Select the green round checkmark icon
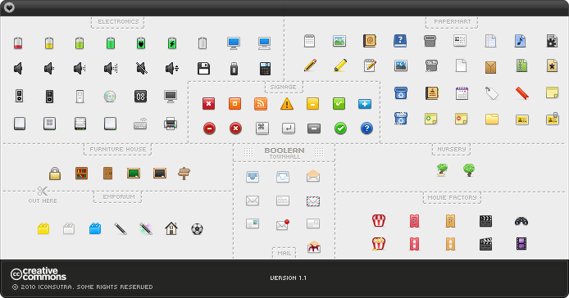The height and width of the screenshot is (298, 569). [x=340, y=129]
